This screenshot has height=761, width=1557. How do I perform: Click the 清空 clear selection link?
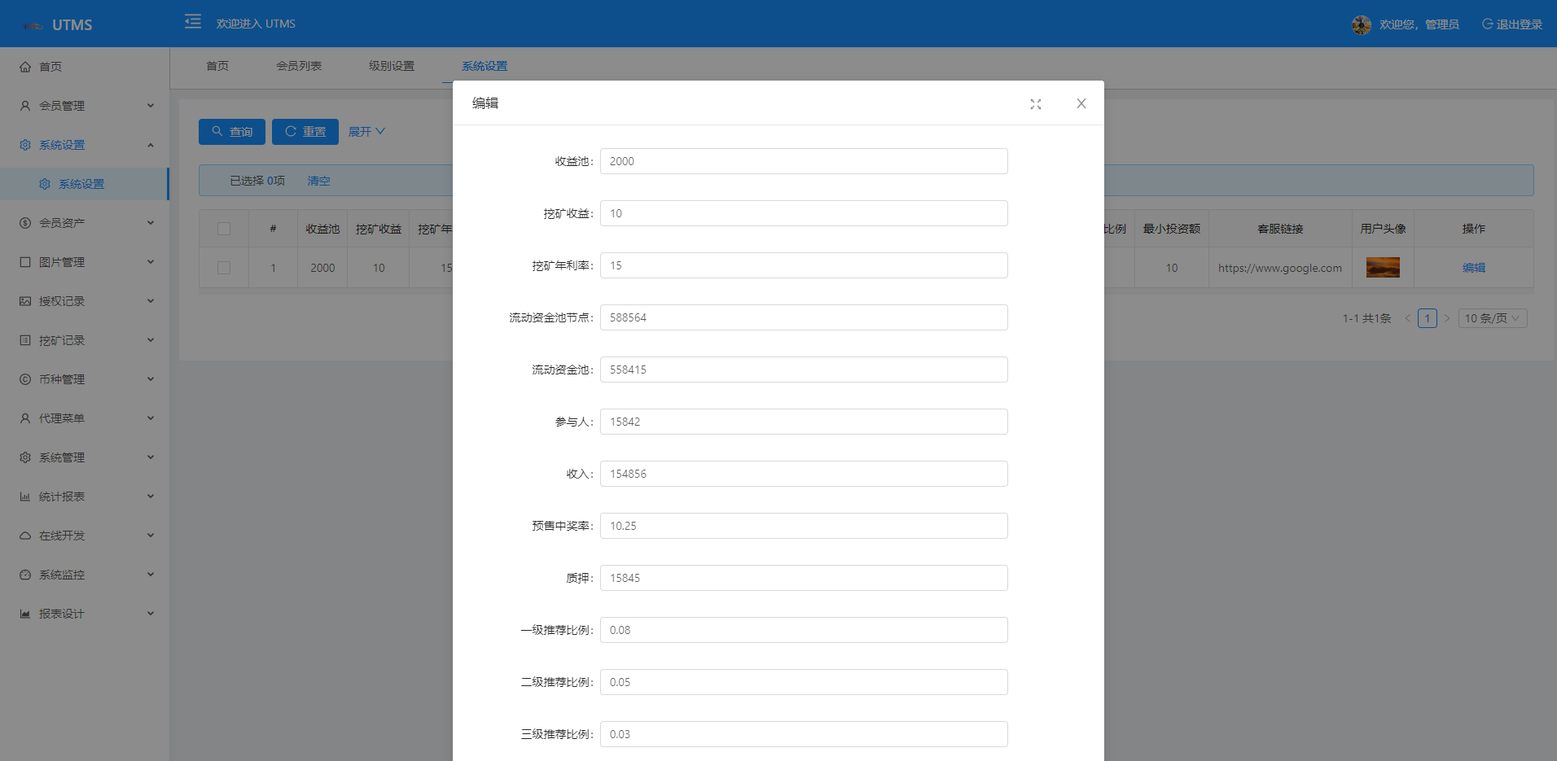point(318,181)
